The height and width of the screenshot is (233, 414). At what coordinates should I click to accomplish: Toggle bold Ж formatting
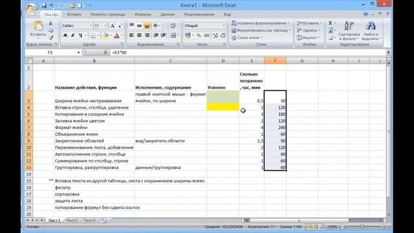pyautogui.click(x=65, y=35)
